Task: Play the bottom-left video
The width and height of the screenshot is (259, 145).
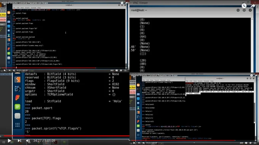Action: (x=9, y=141)
